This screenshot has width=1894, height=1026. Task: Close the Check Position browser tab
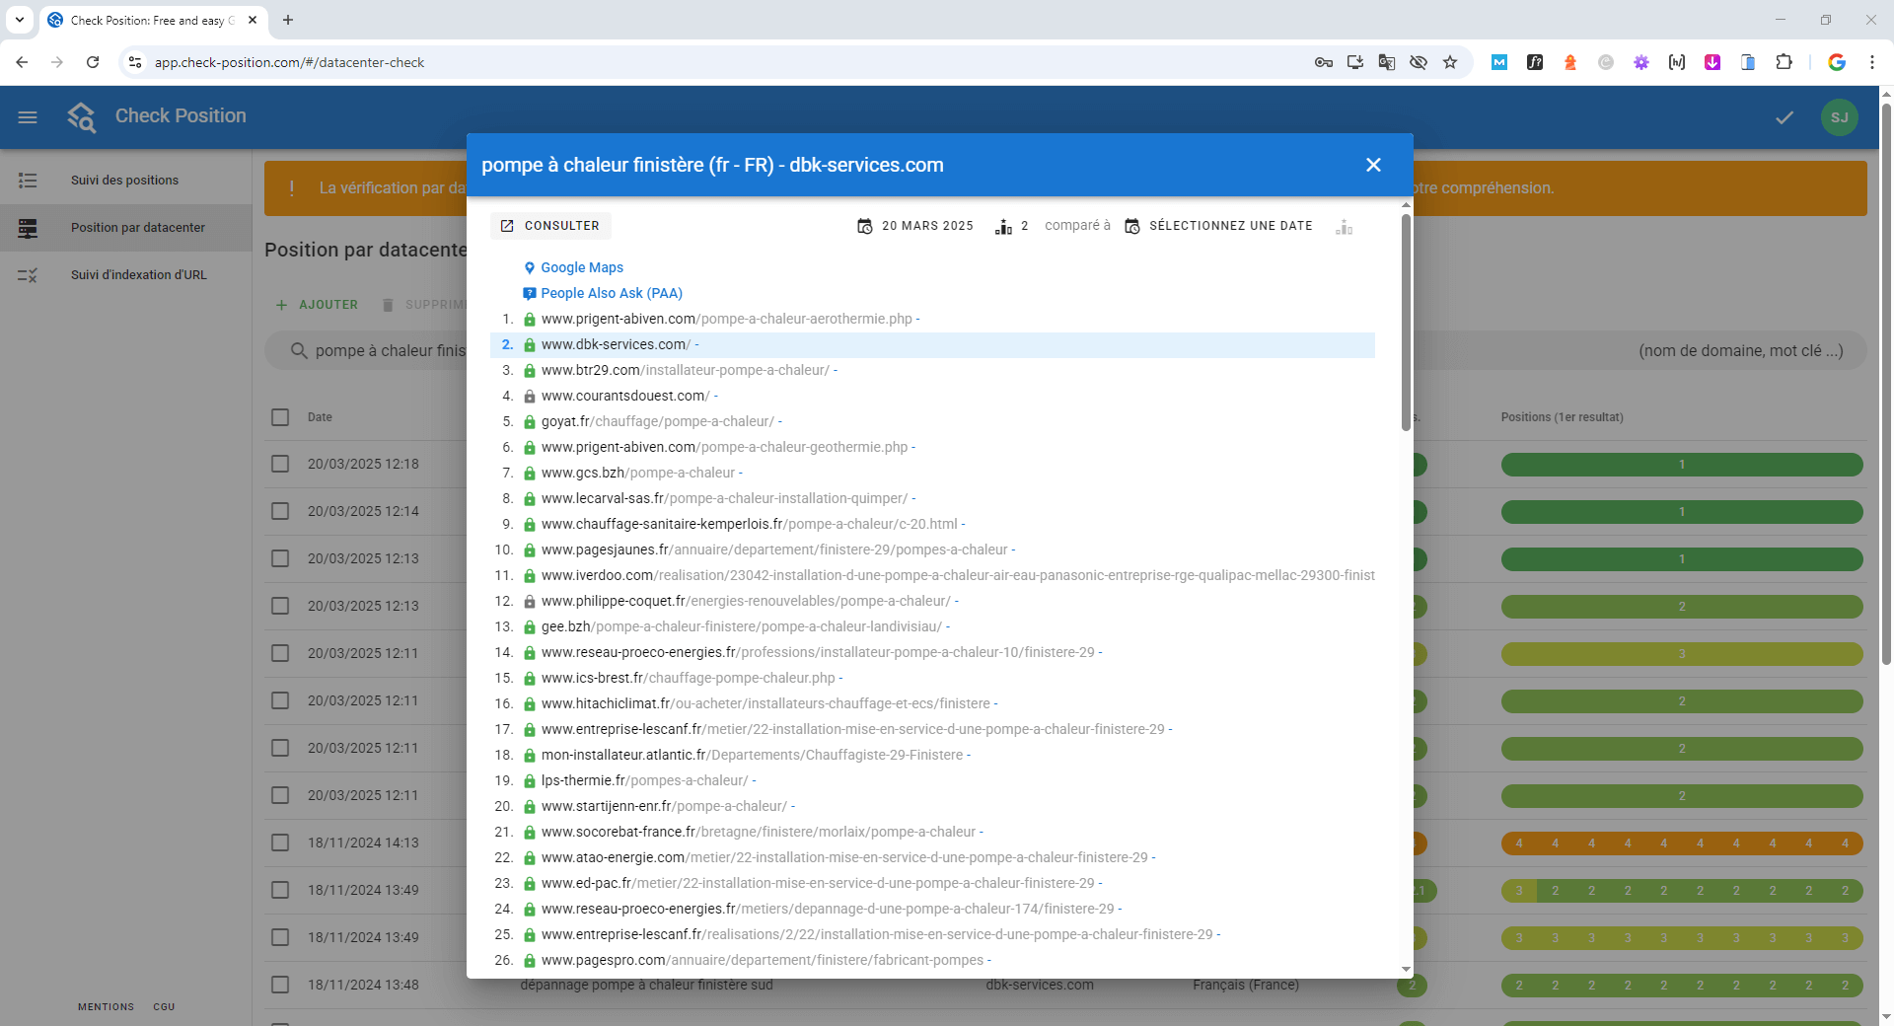(253, 20)
